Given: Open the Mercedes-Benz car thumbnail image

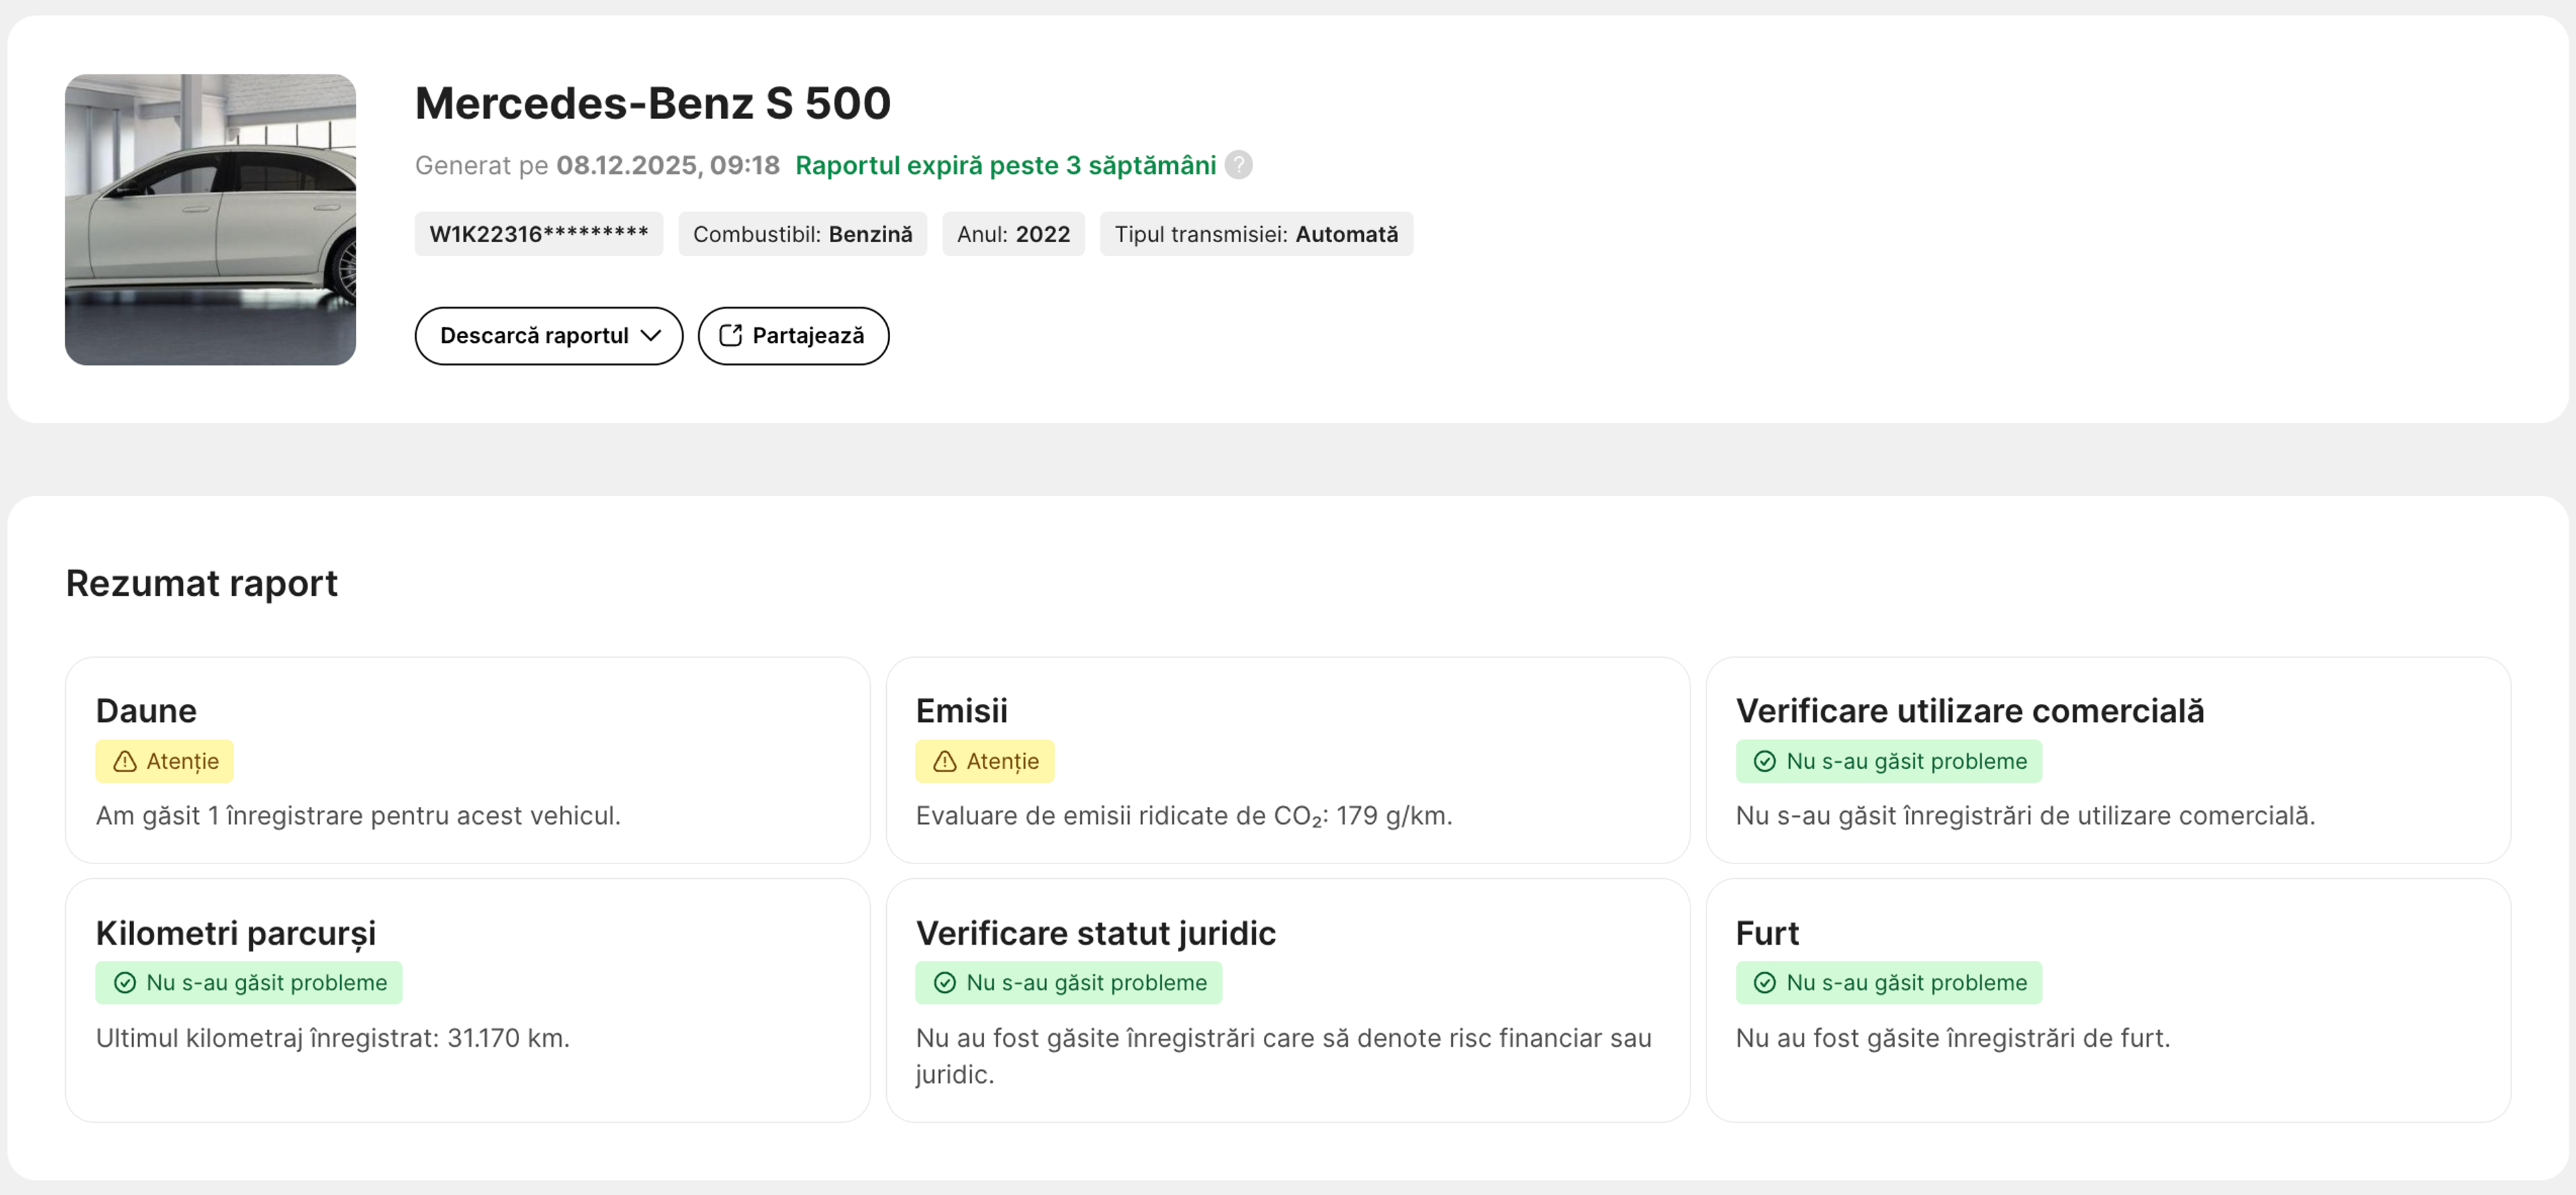Looking at the screenshot, I should tap(210, 219).
